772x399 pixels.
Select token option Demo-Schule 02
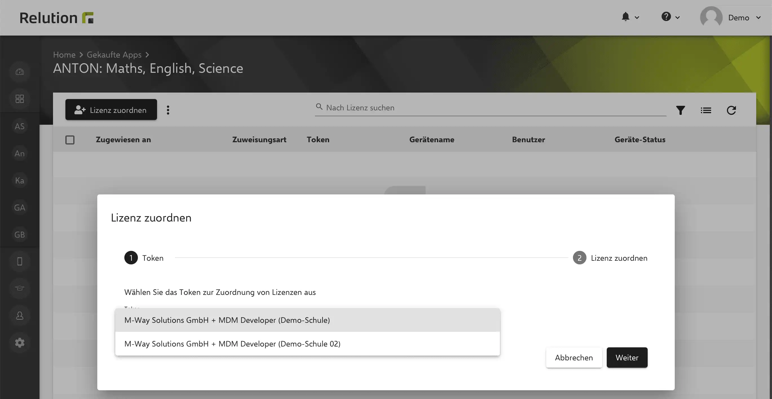308,343
